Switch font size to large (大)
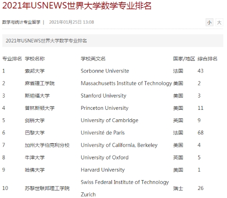The image size is (227, 198). click(x=219, y=22)
